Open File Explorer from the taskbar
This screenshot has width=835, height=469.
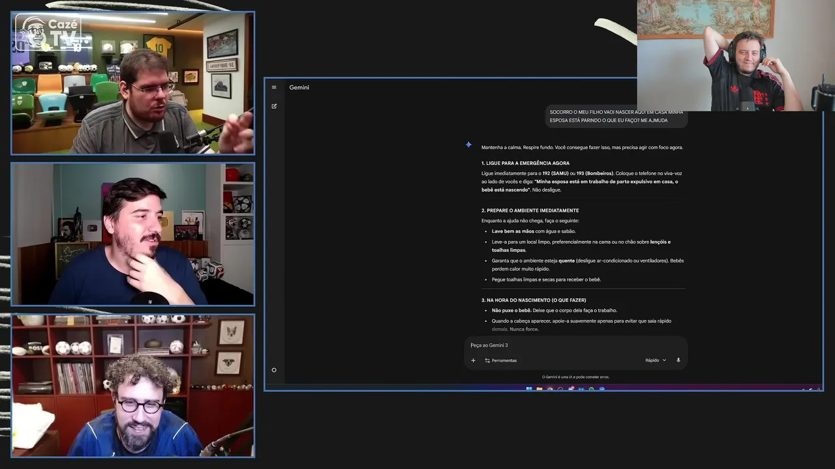click(x=539, y=389)
